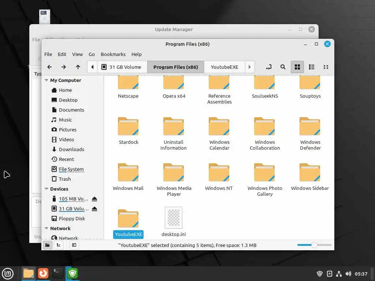Select the Windows Mail folder
The image size is (375, 281).
(128, 177)
